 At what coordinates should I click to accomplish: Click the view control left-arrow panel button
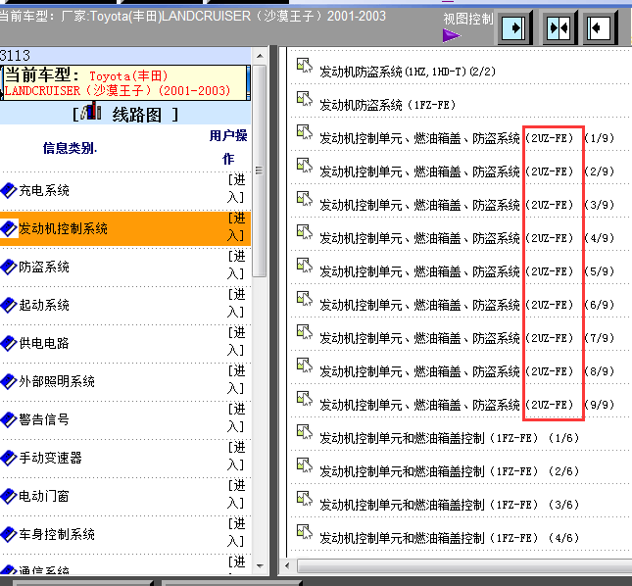(600, 27)
